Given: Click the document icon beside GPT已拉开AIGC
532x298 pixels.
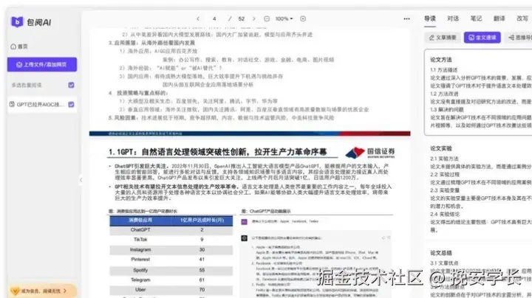Looking at the screenshot, I should click(x=13, y=104).
